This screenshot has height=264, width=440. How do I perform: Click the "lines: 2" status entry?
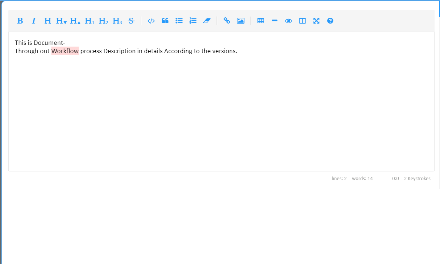tap(339, 179)
